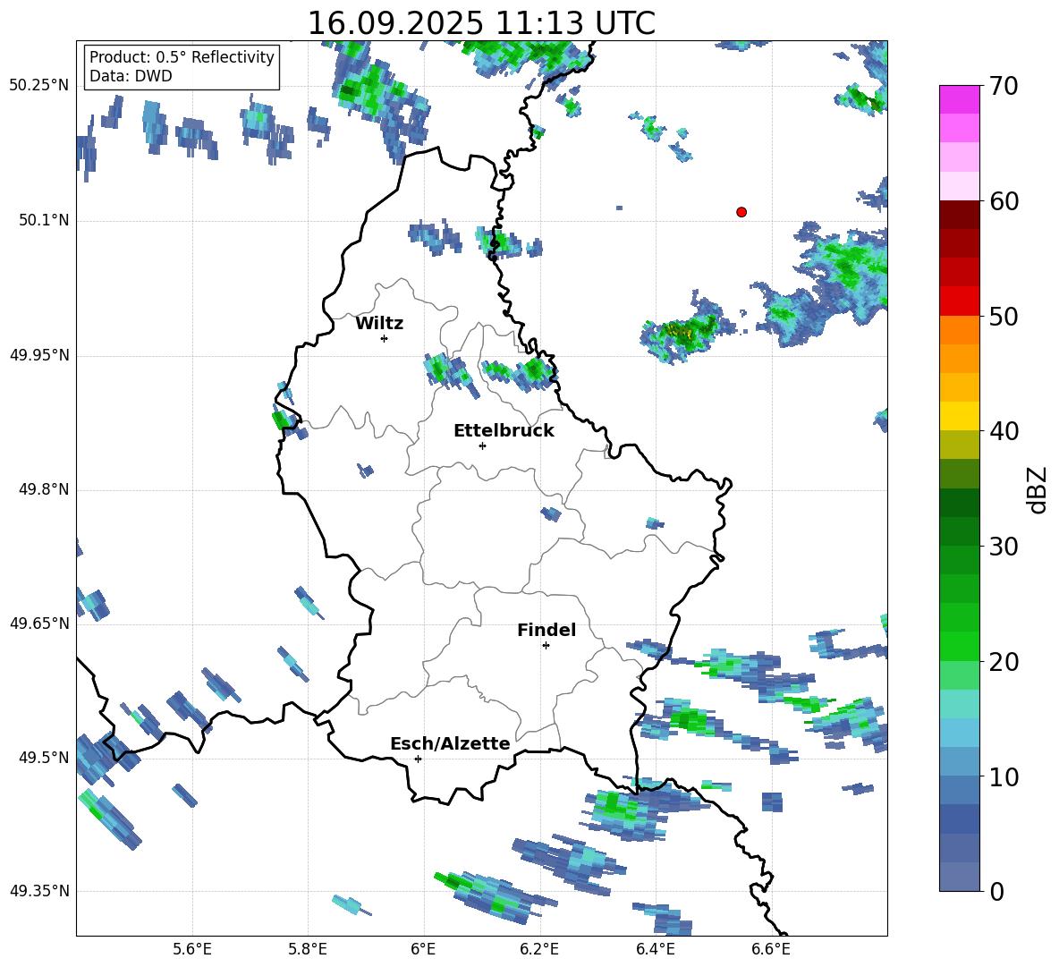Click the 49.5°N latitude label
Screen dimensions: 1059x967
[44, 758]
